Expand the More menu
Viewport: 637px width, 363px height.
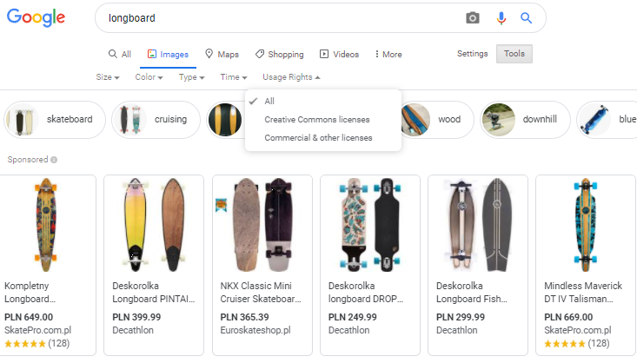pyautogui.click(x=388, y=54)
